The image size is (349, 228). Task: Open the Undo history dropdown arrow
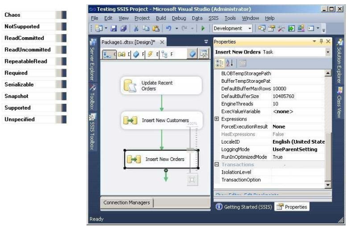tap(177, 28)
